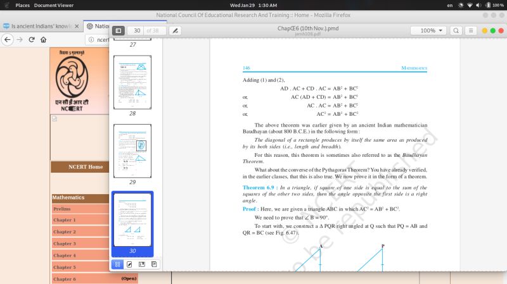Open Chapter 4 link
This screenshot has width=507, height=284.
[65, 256]
